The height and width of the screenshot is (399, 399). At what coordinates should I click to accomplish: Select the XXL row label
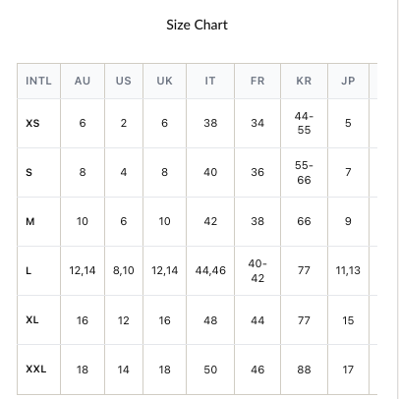36,370
